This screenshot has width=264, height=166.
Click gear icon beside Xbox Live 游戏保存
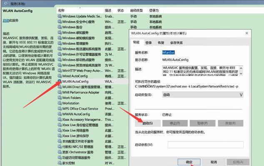[x=60, y=136]
